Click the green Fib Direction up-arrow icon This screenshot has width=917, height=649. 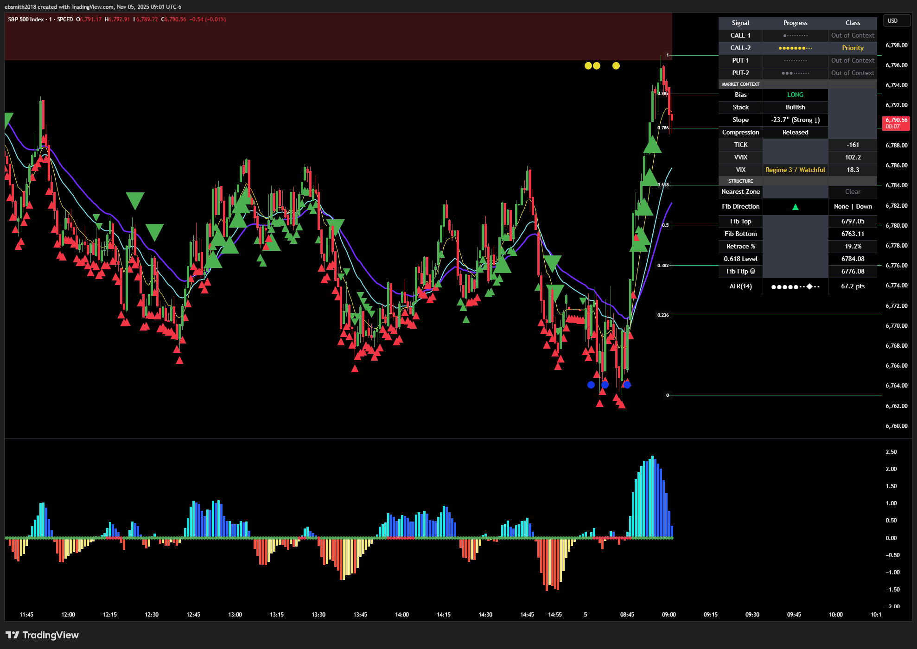[x=795, y=207]
